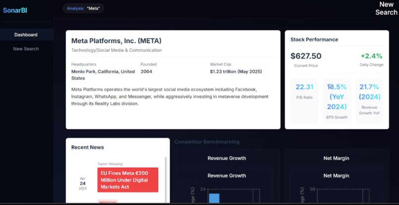The height and width of the screenshot is (205, 399).
Task: Click the Meta Platforms, Inc. (META) title
Action: (116, 41)
